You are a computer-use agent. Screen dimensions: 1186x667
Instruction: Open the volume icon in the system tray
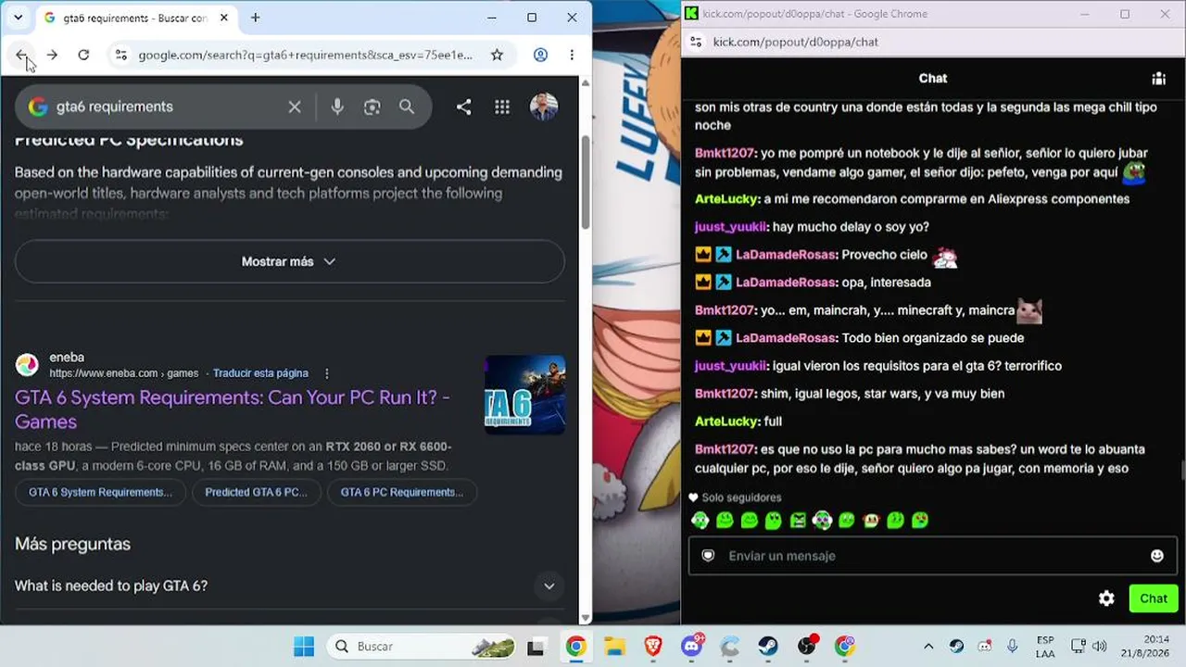[1100, 647]
